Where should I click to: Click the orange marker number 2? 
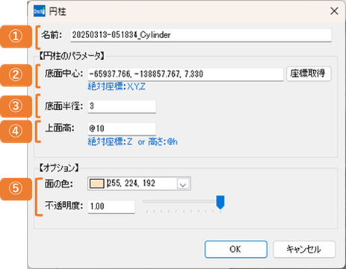[16, 75]
